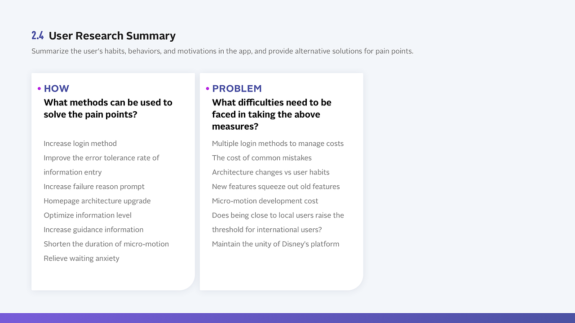Click 'What difficulties need to be faced' question
Screen dimensions: 575x323
click(272, 114)
